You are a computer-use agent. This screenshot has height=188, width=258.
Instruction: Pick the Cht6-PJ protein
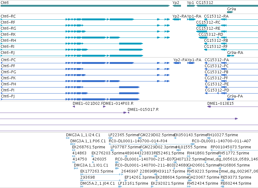(x=8, y=96)
